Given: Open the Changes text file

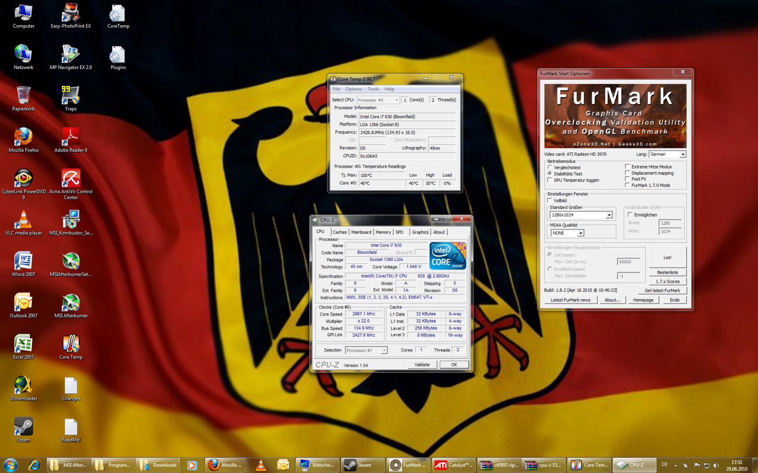Looking at the screenshot, I should pos(71,389).
